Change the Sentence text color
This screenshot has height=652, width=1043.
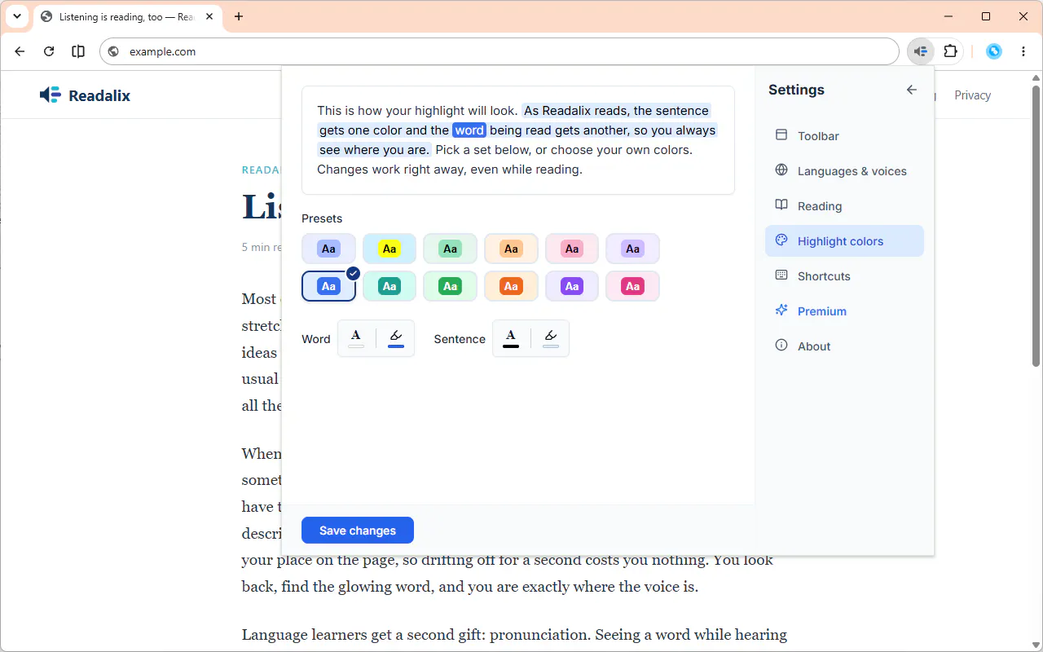511,338
